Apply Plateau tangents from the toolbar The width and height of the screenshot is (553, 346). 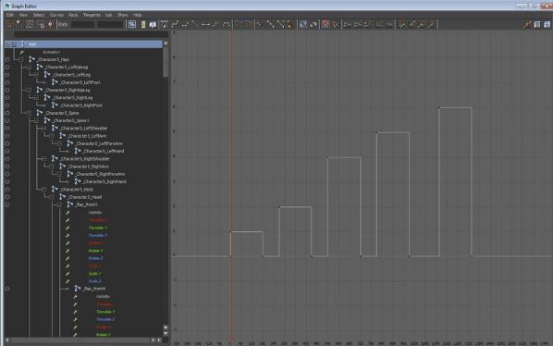click(226, 24)
